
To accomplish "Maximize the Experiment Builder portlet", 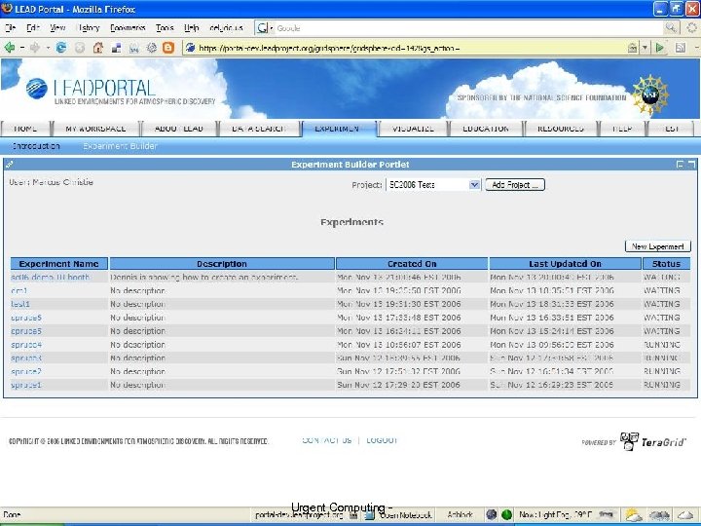I will [x=691, y=165].
